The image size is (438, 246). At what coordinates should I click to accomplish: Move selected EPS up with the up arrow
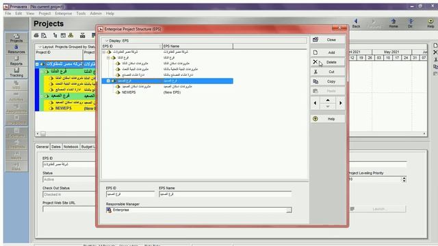328,100
